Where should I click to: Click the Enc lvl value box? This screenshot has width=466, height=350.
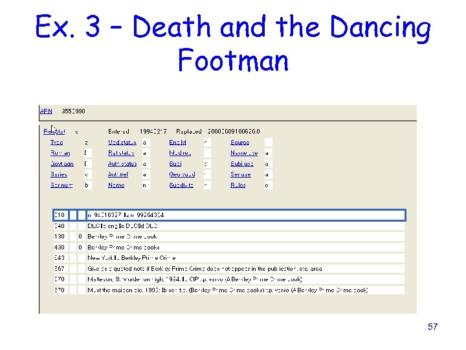click(x=207, y=143)
